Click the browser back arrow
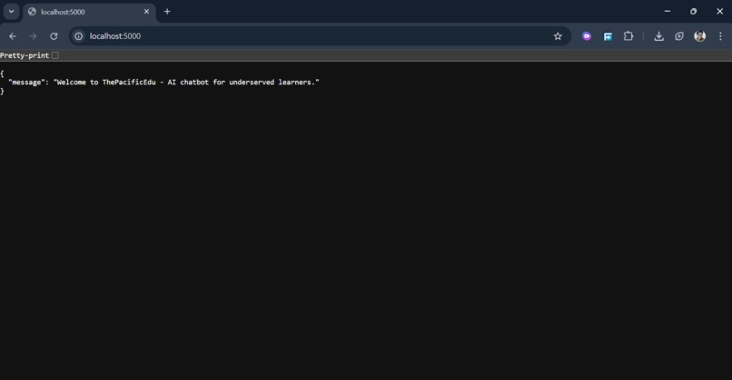The image size is (732, 380). tap(13, 36)
